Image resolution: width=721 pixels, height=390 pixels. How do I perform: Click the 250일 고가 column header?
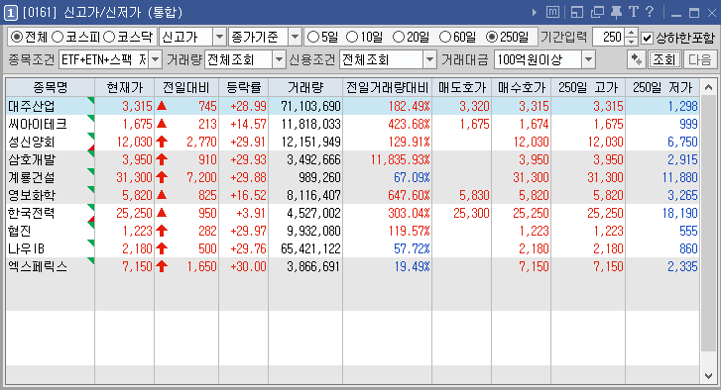[588, 87]
